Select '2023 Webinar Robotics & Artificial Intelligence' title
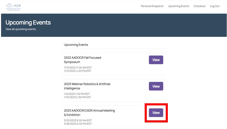 87,86
